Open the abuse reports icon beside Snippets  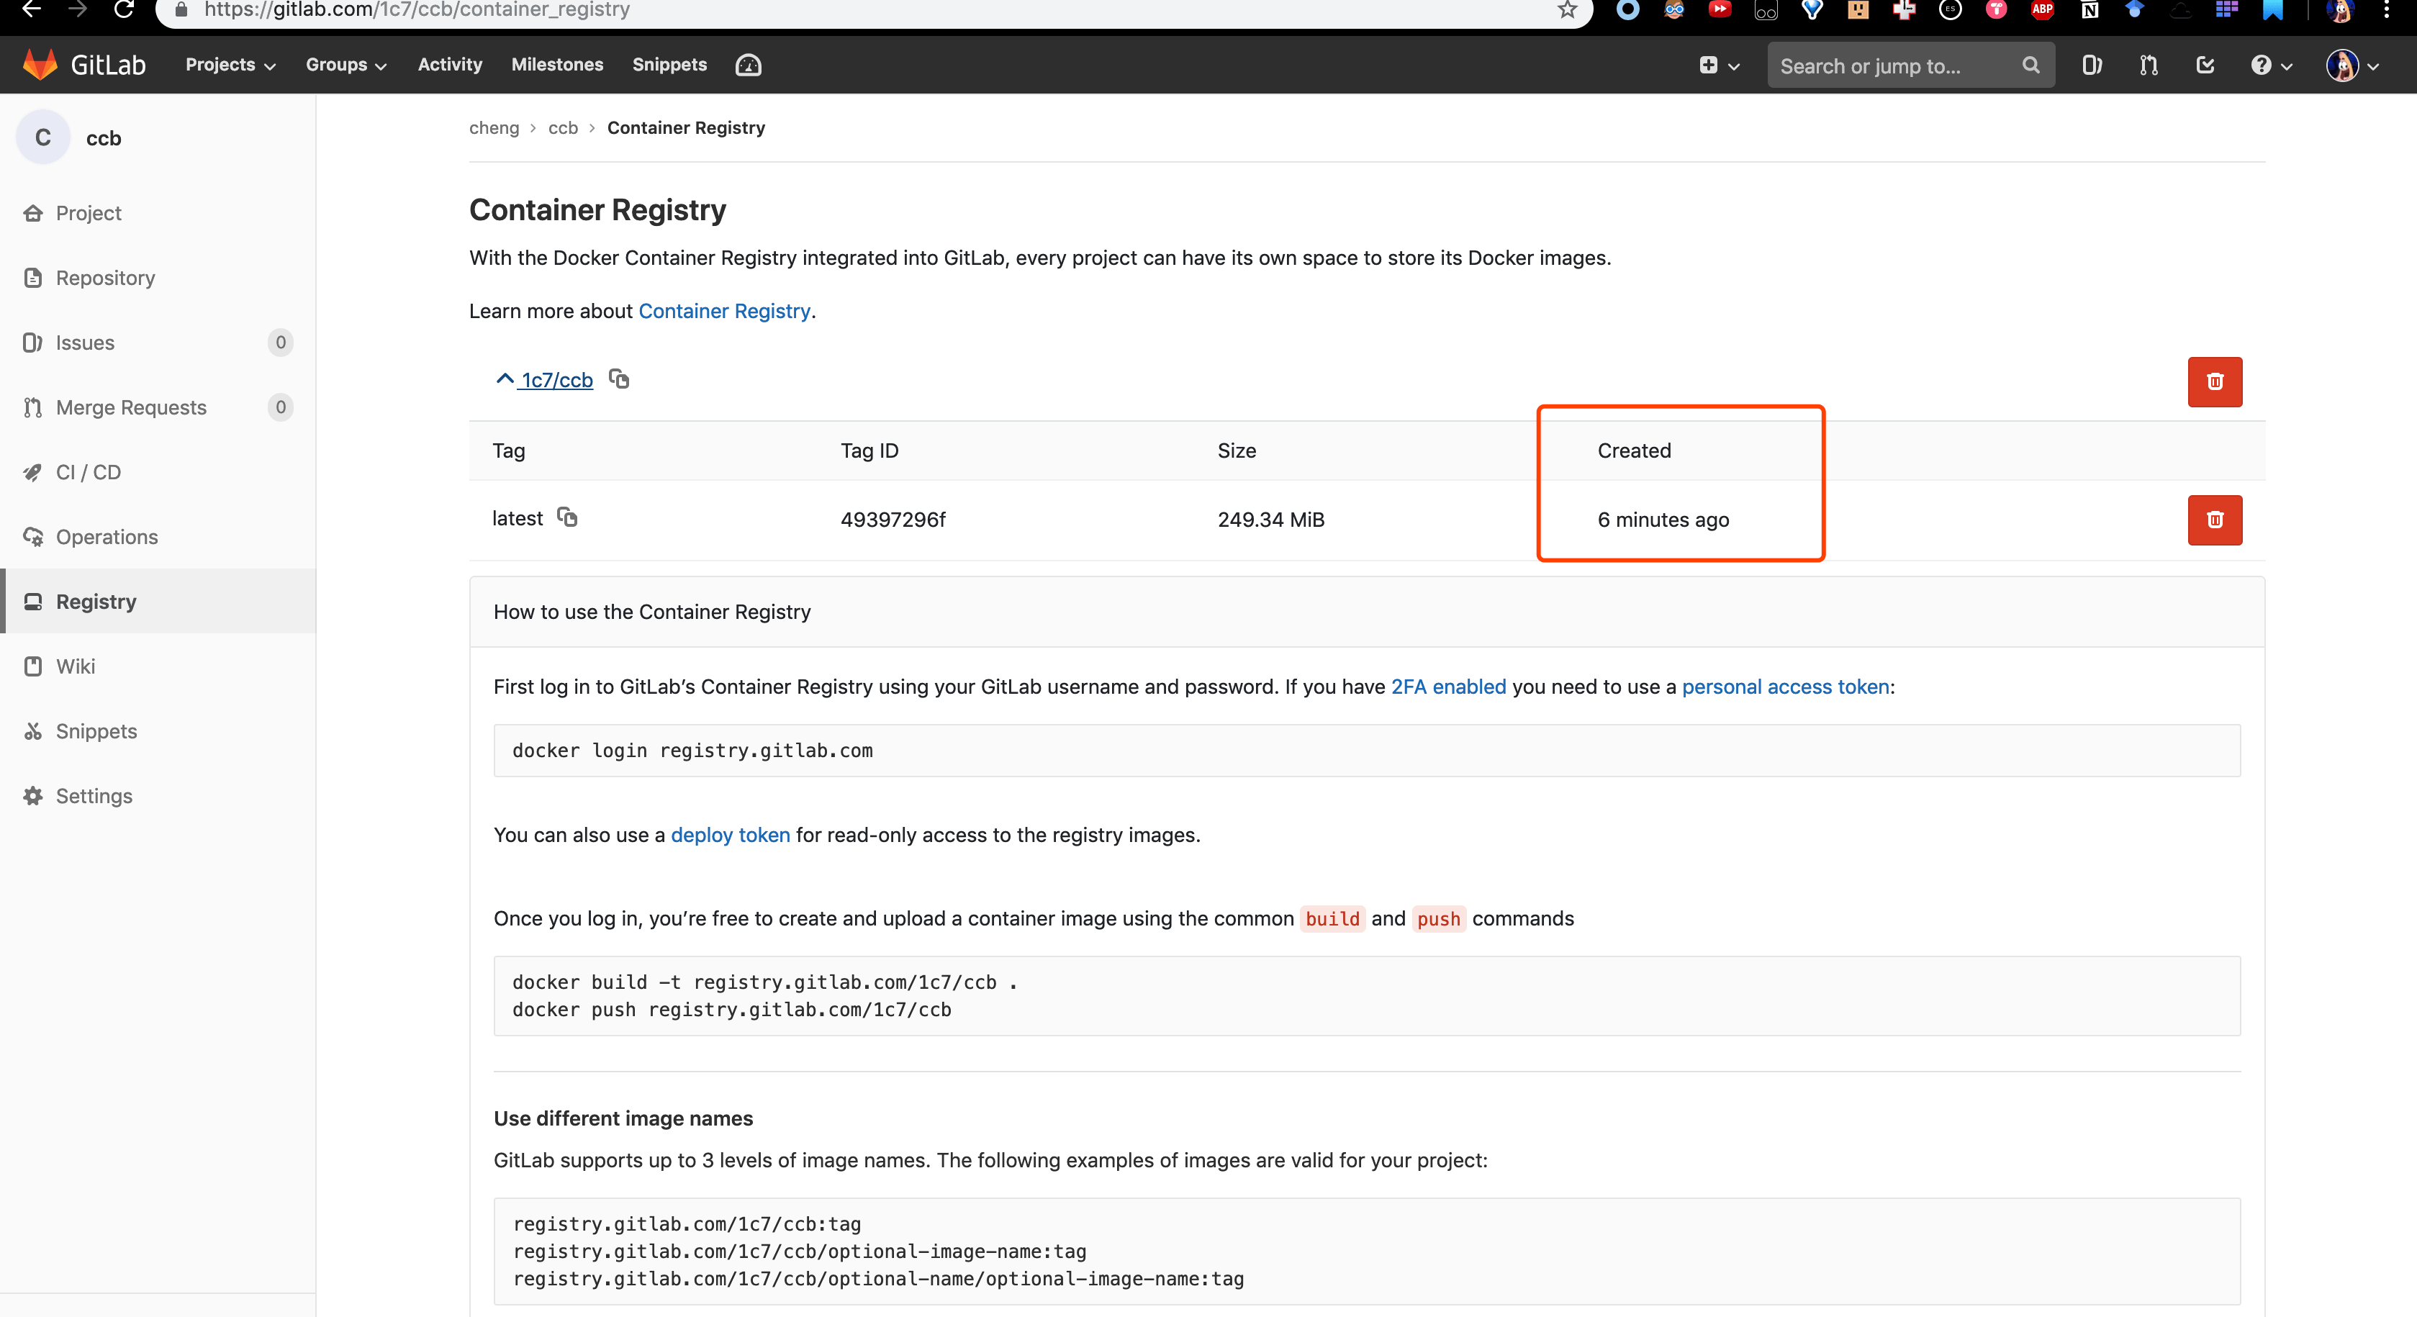coord(748,65)
